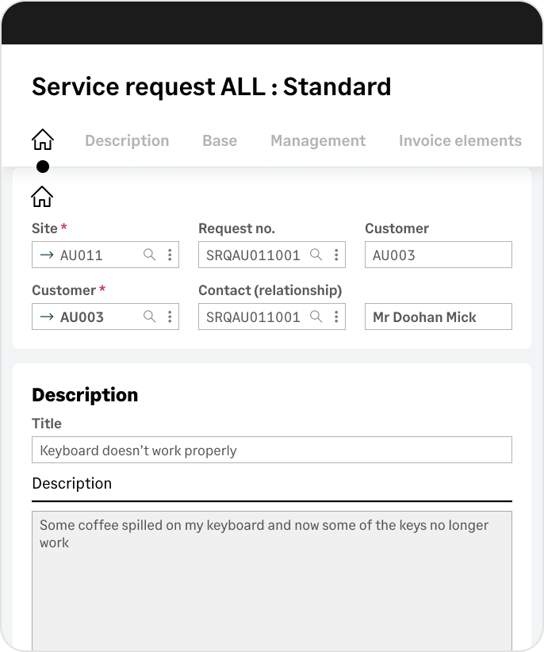This screenshot has width=544, height=652.
Task: Click the Title label
Action: pyautogui.click(x=47, y=424)
